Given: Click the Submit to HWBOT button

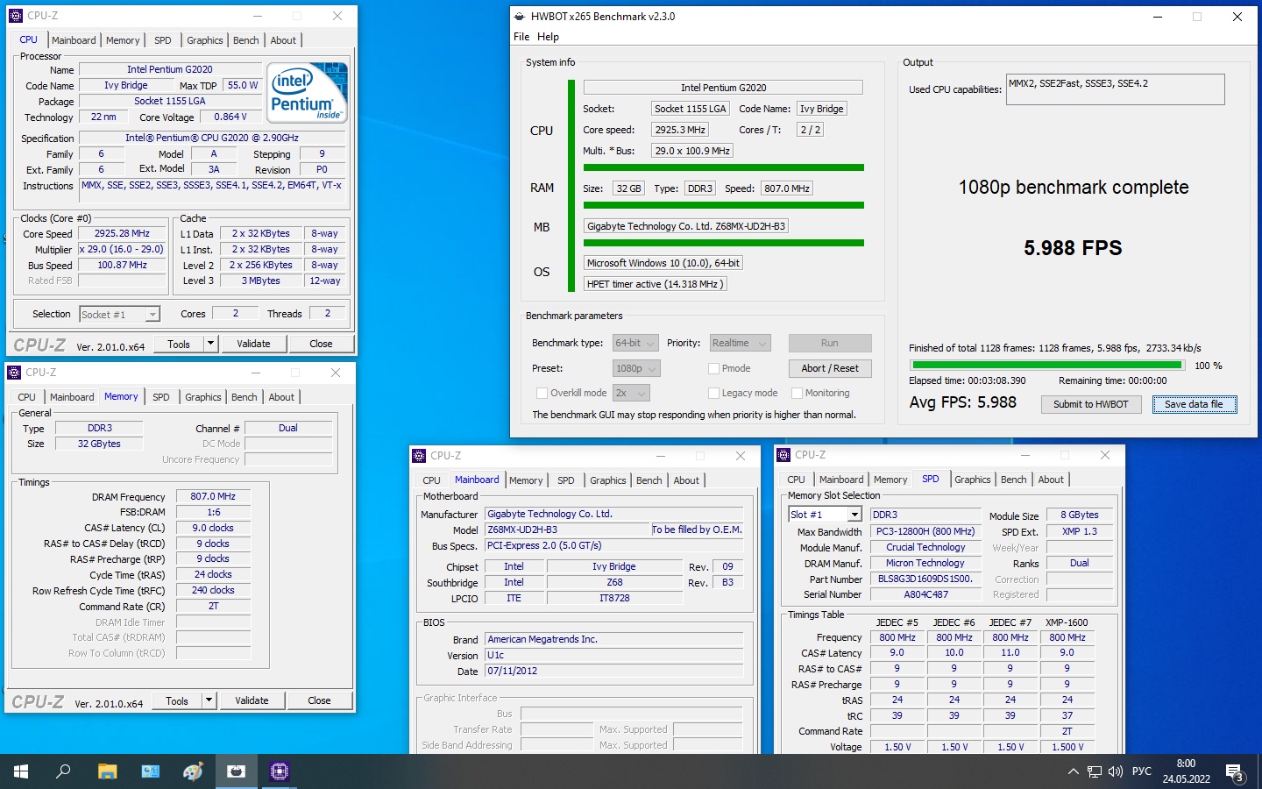Looking at the screenshot, I should pyautogui.click(x=1091, y=404).
